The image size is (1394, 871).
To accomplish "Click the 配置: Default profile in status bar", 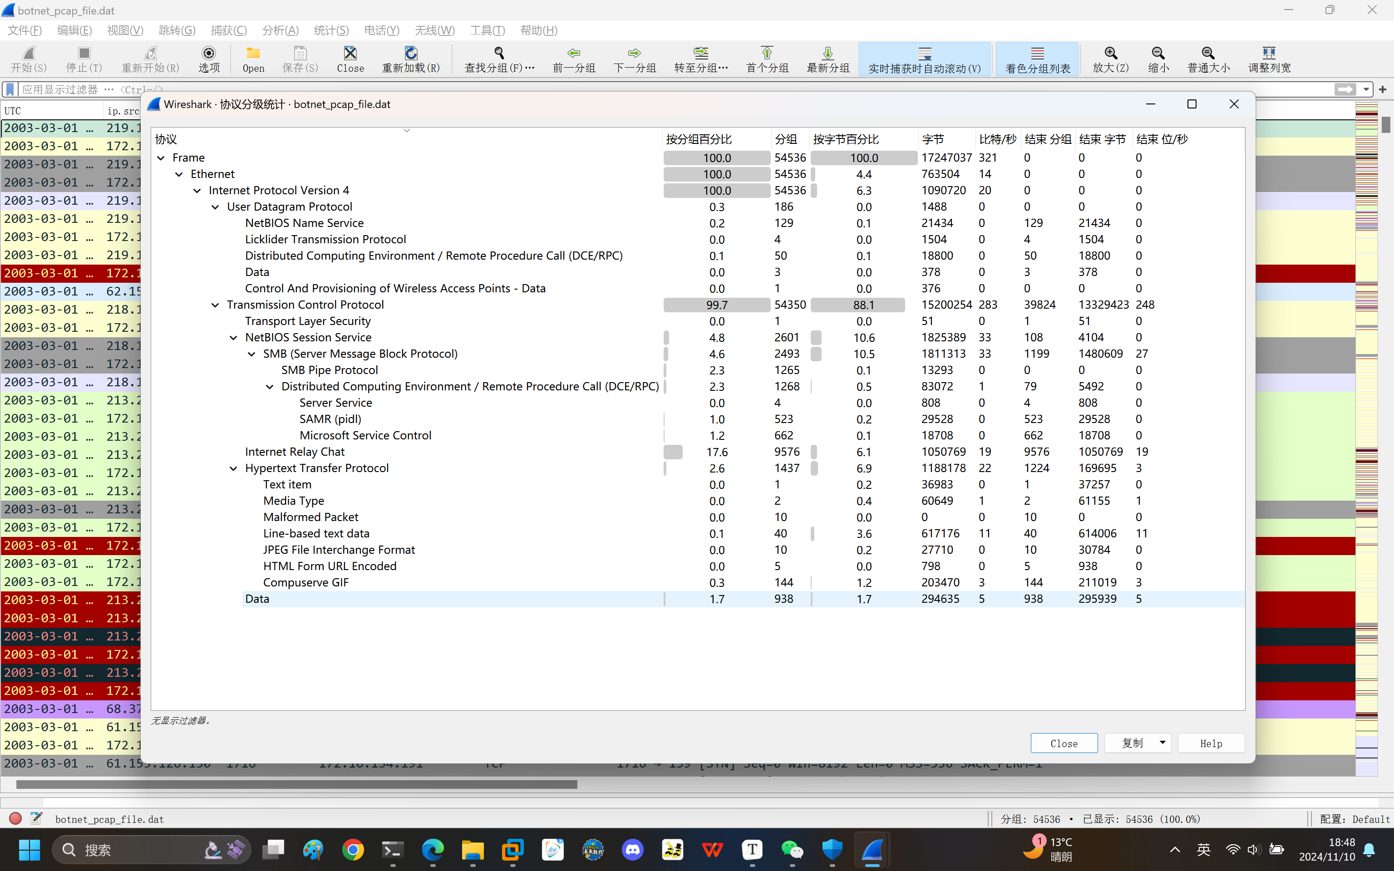I will 1355,819.
